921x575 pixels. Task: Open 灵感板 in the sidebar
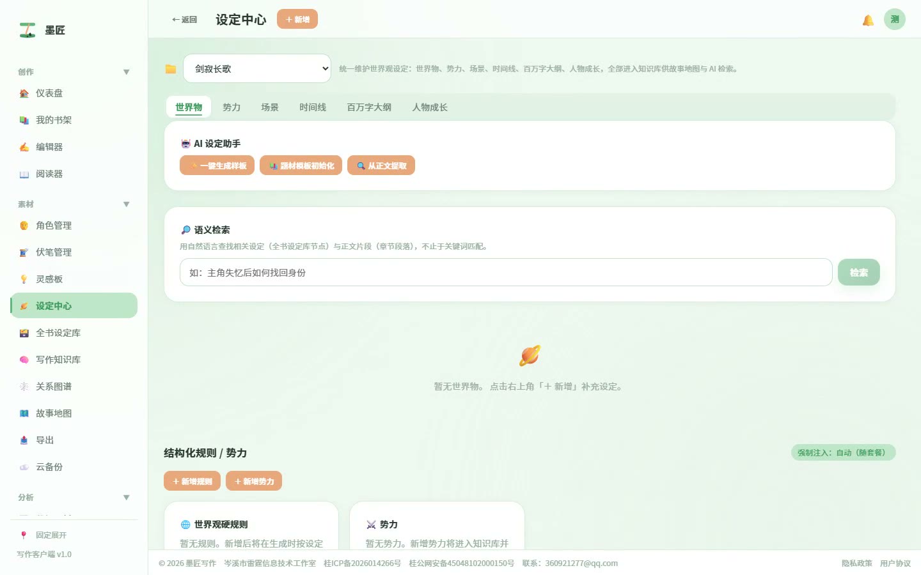coord(74,279)
